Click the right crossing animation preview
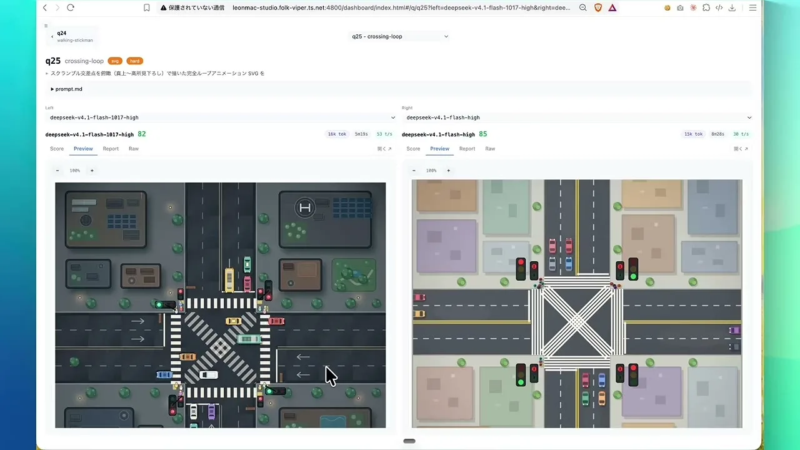This screenshot has width=800, height=450. (x=577, y=304)
